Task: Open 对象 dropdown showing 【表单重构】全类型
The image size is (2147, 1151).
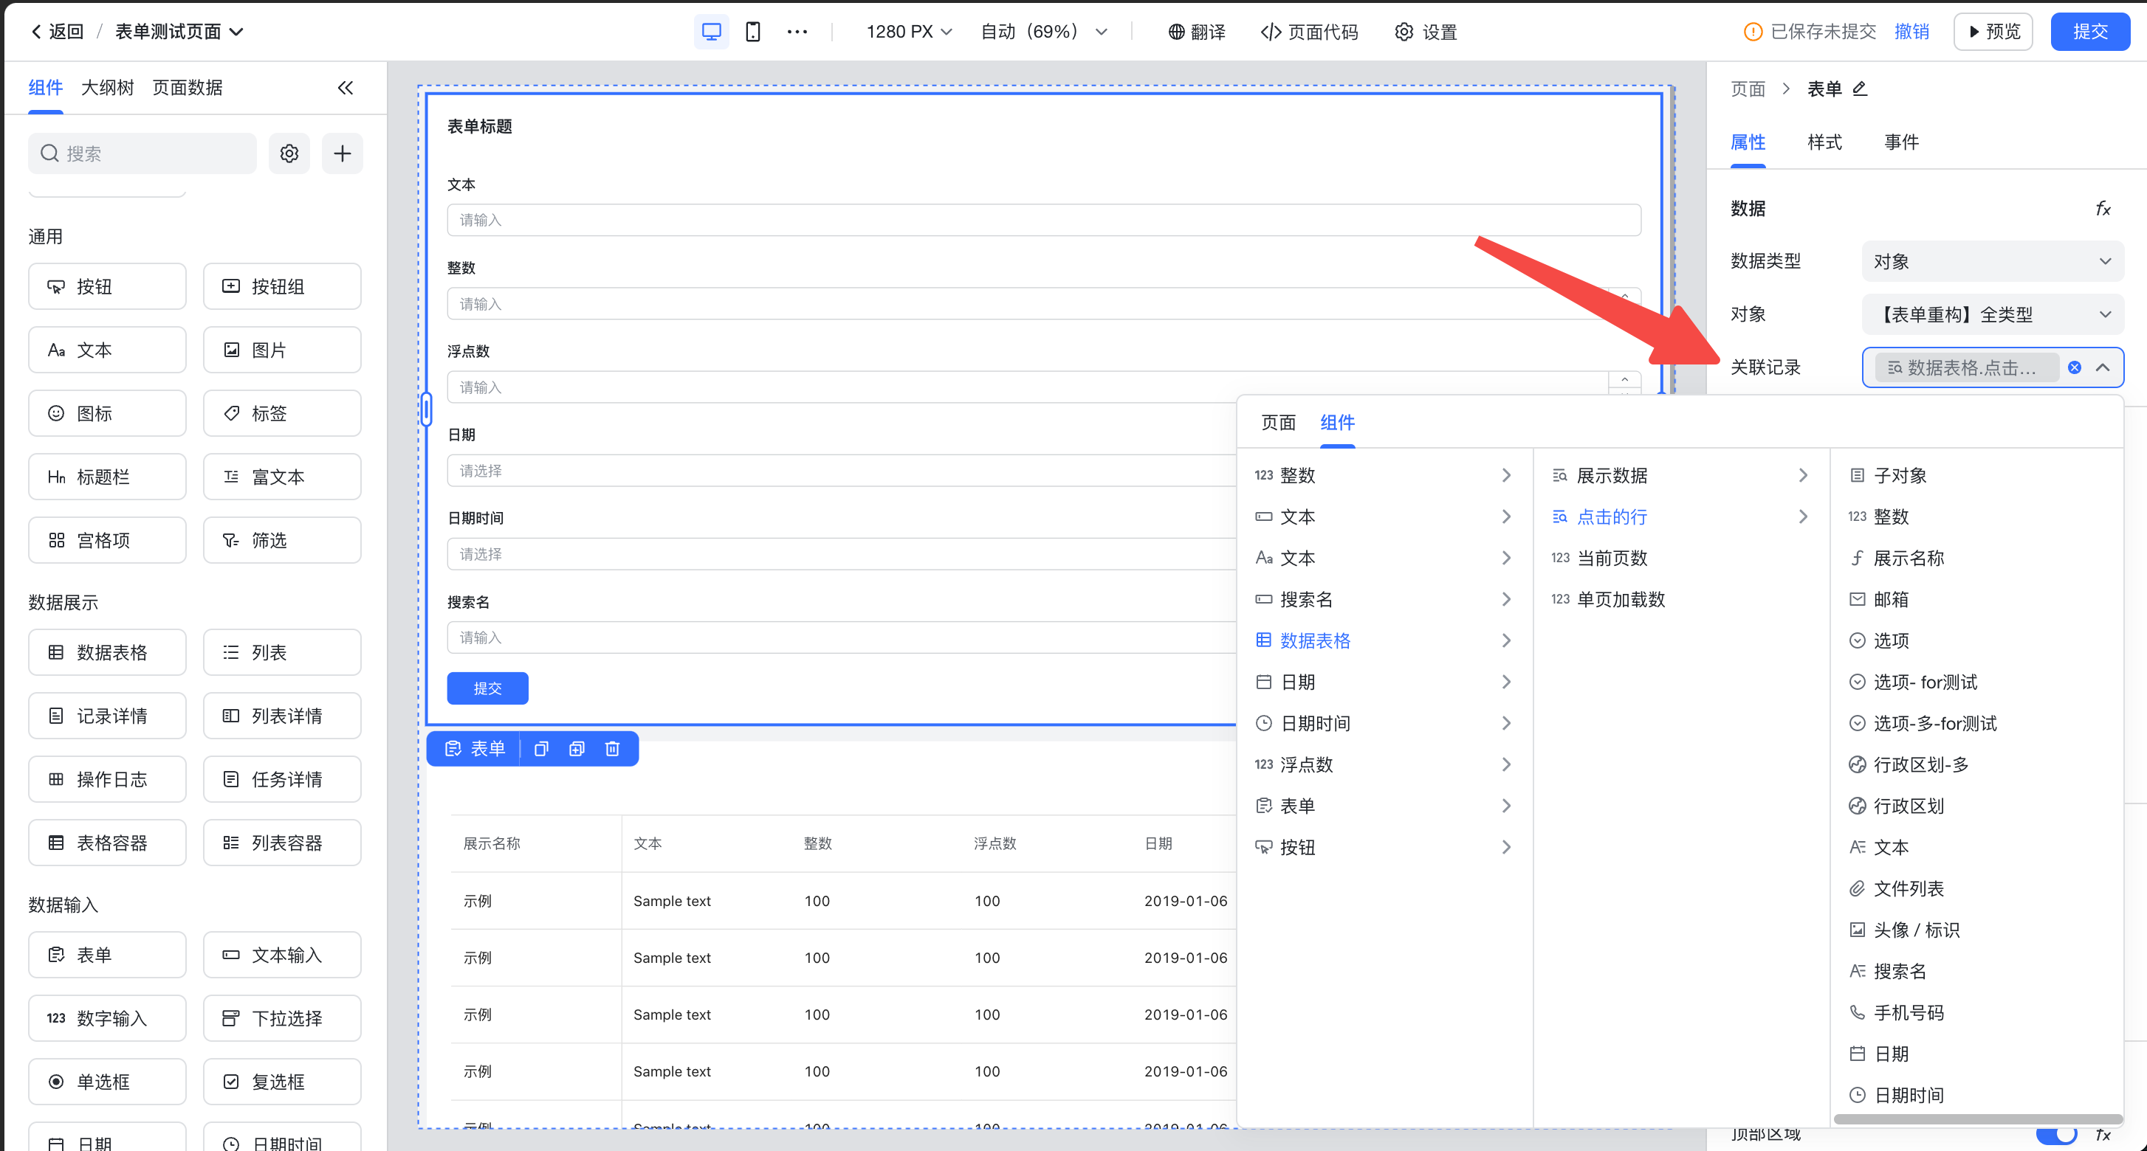Action: click(x=1993, y=315)
